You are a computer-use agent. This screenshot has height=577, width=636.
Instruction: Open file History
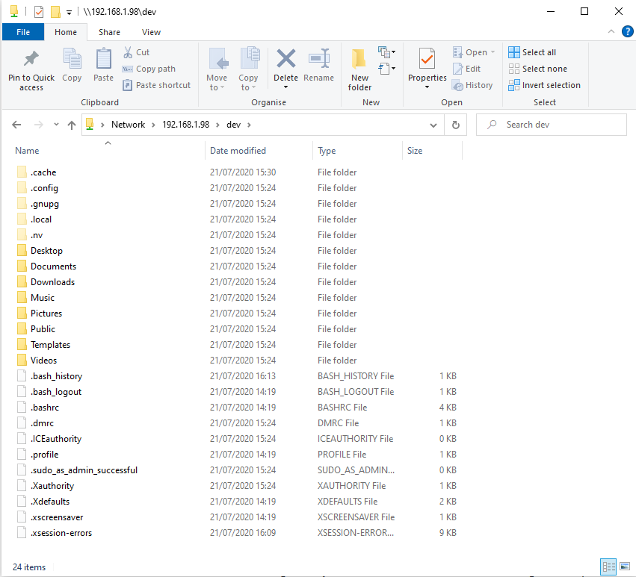[472, 85]
